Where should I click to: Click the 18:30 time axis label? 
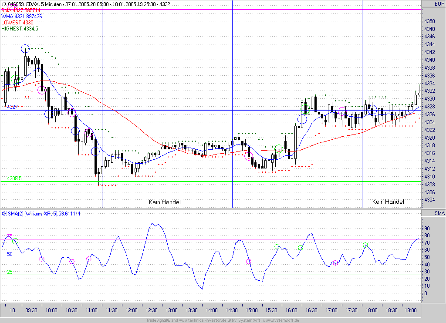tap(392, 310)
